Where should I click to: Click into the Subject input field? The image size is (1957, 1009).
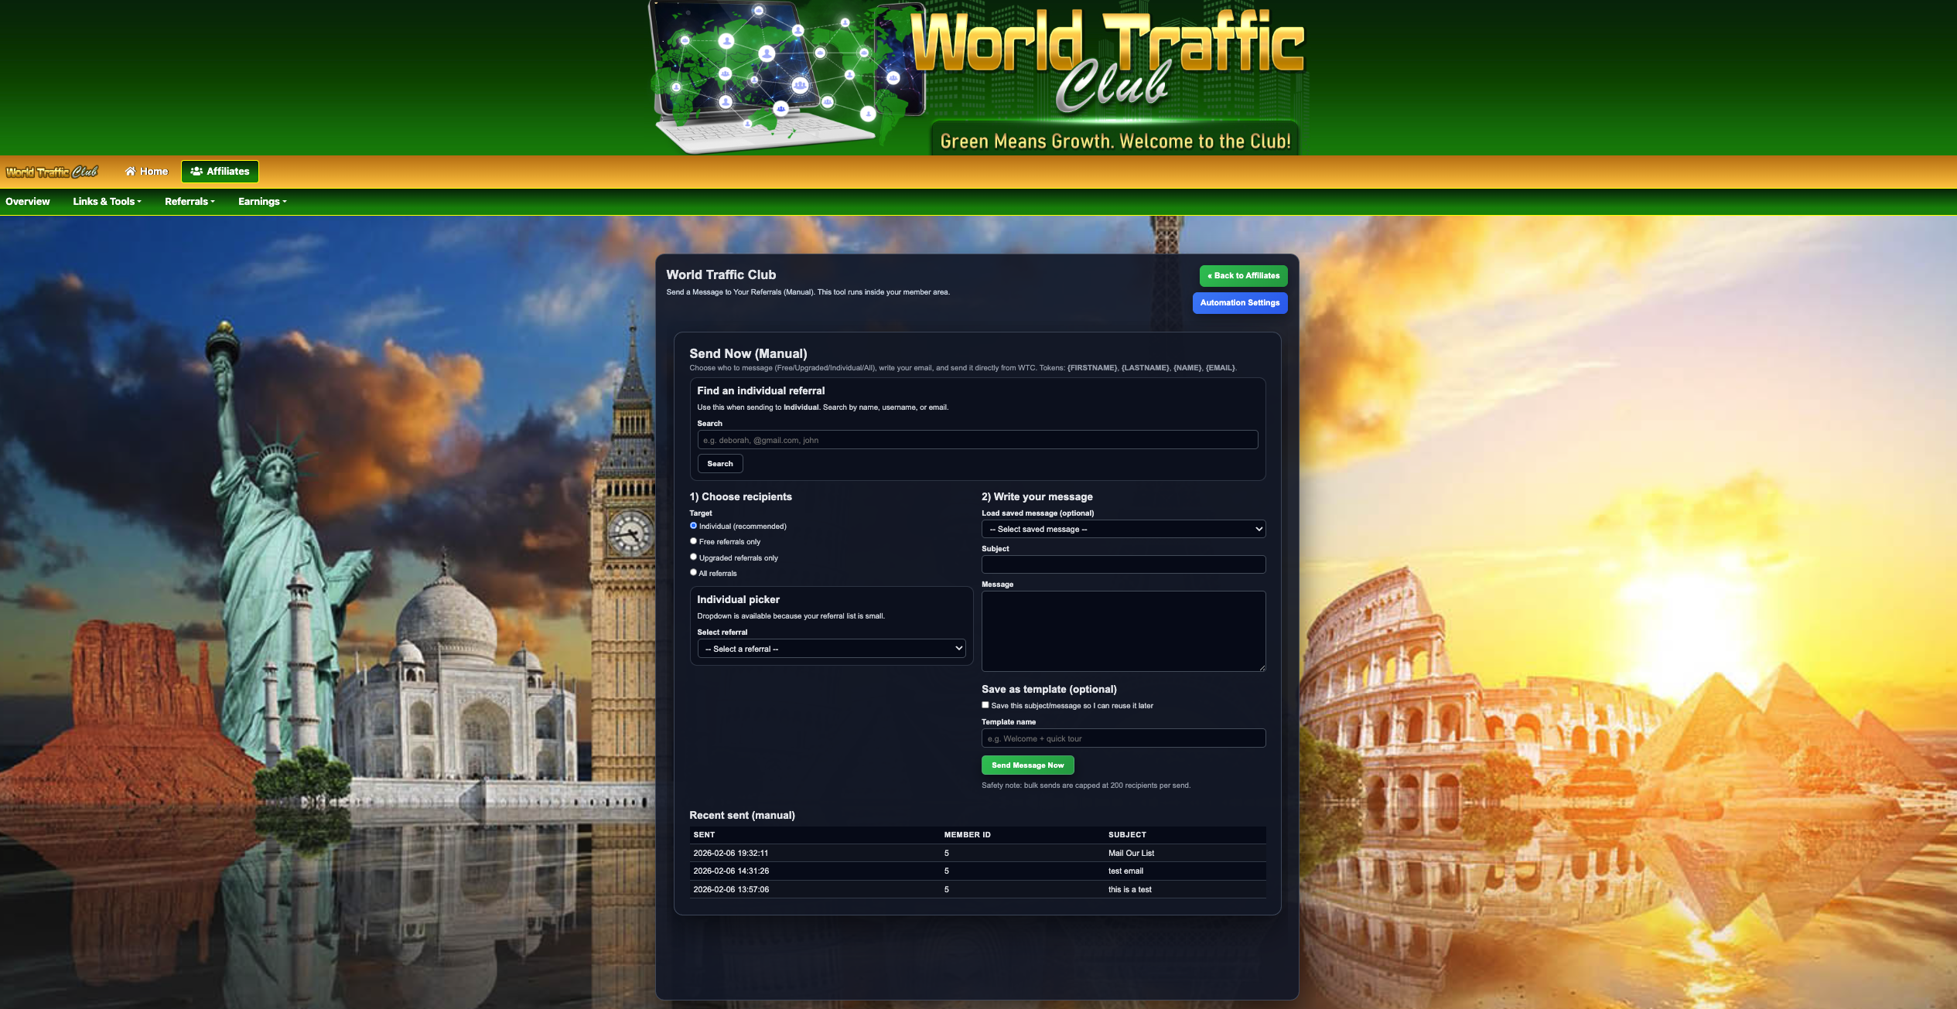[1123, 564]
